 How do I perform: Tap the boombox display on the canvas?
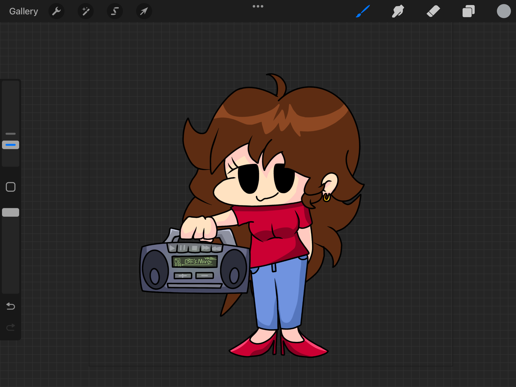pos(195,262)
